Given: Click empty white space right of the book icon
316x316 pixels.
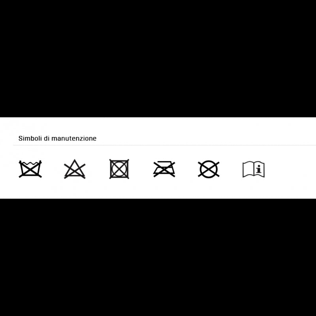Looking at the screenshot, I should 290,169.
